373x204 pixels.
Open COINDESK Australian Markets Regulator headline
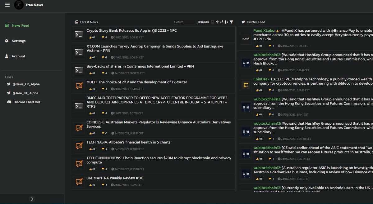[159, 124]
